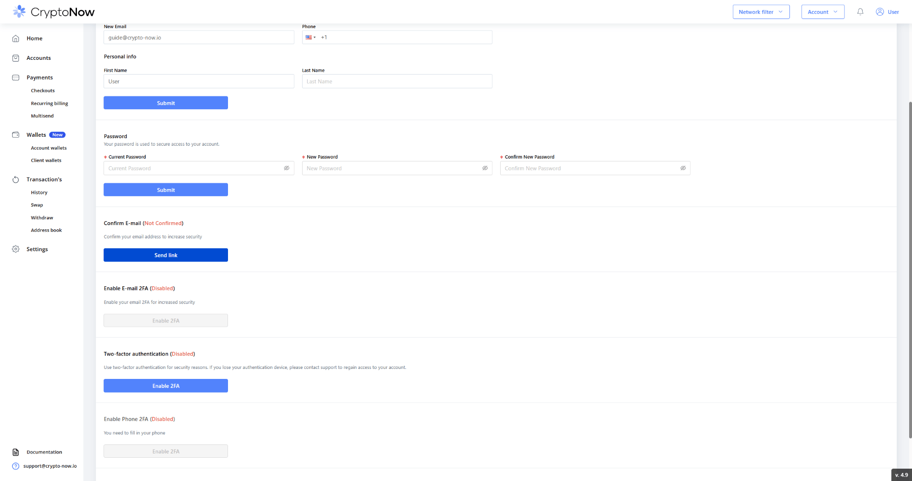
Task: Open the Network filter dropdown
Action: click(761, 12)
